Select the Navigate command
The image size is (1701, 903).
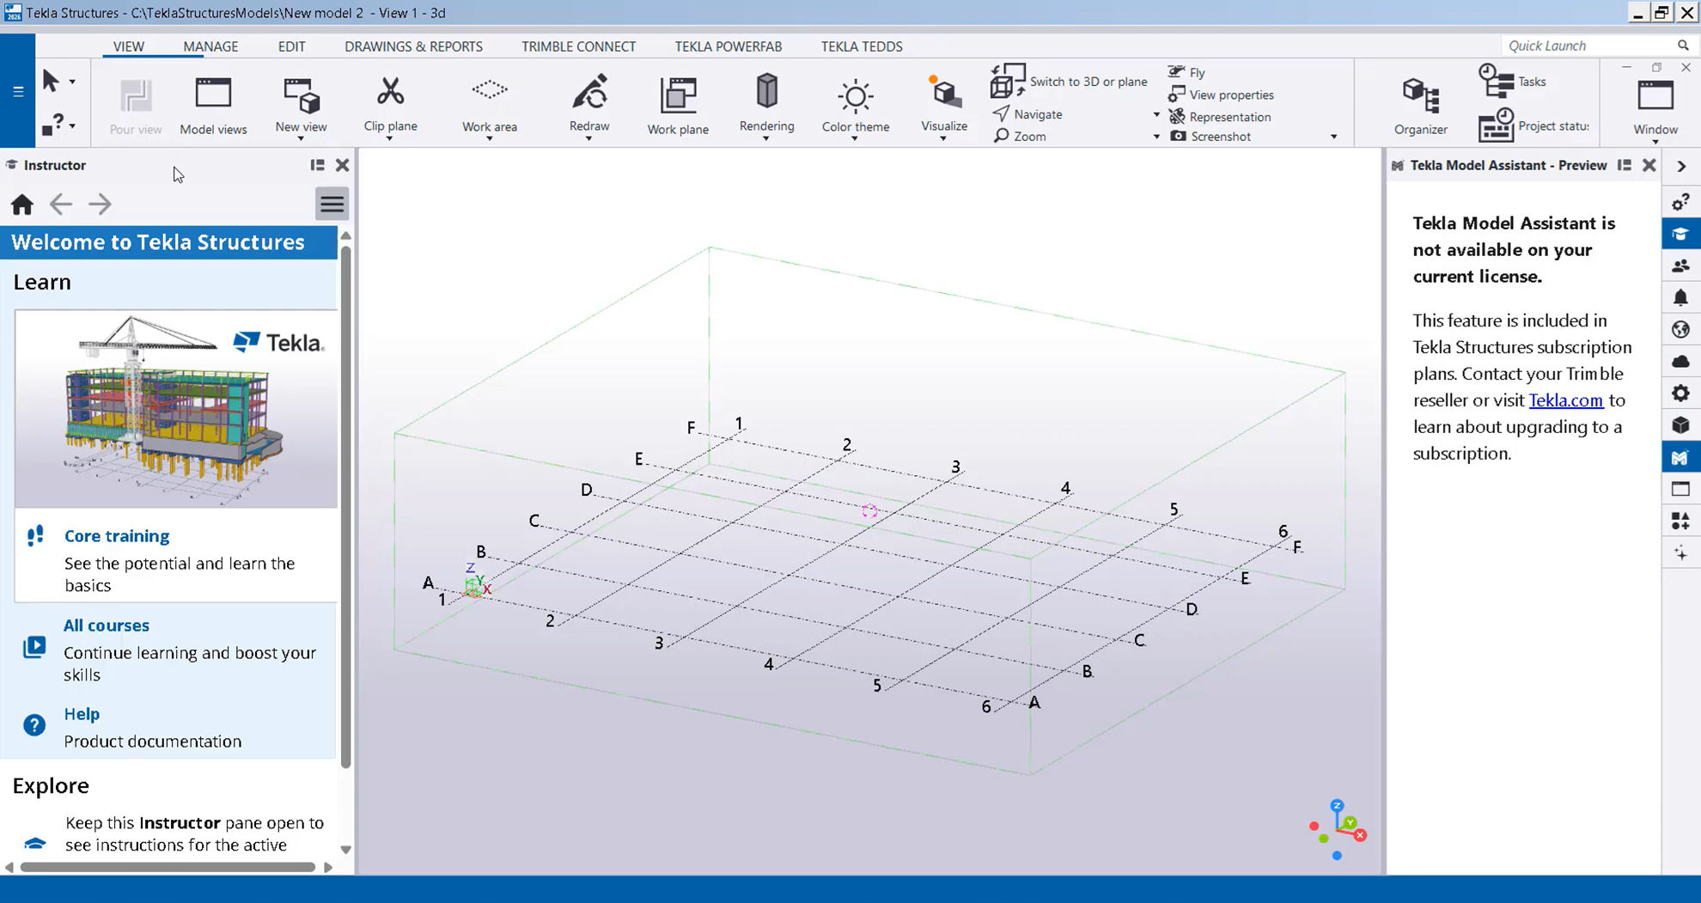click(1027, 114)
